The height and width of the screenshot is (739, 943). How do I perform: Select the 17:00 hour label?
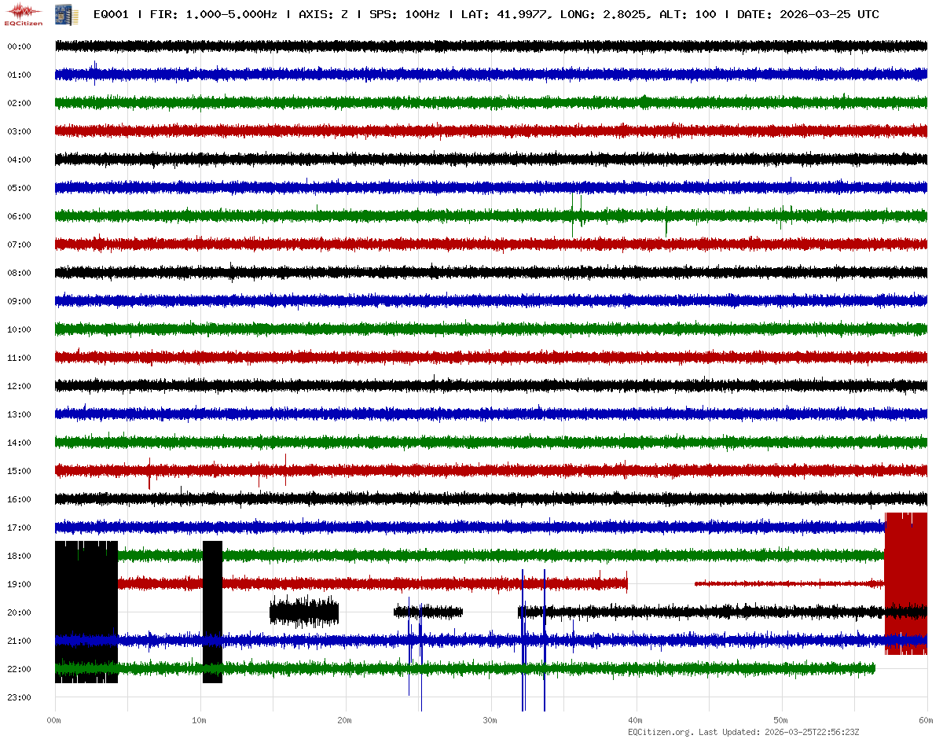click(x=19, y=528)
